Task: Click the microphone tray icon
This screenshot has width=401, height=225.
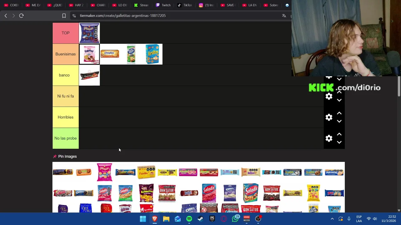Action: (x=349, y=219)
